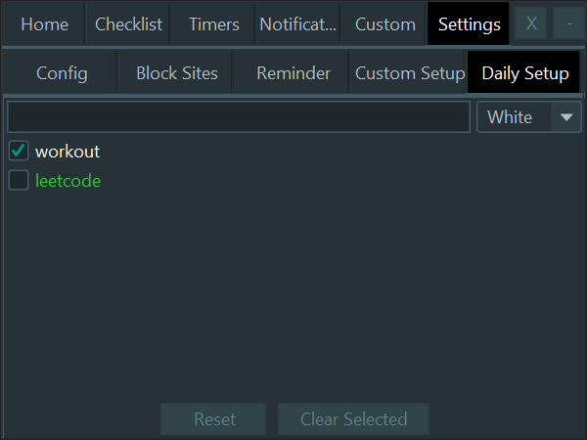587x440 pixels.
Task: Select the Custom tab
Action: point(384,24)
